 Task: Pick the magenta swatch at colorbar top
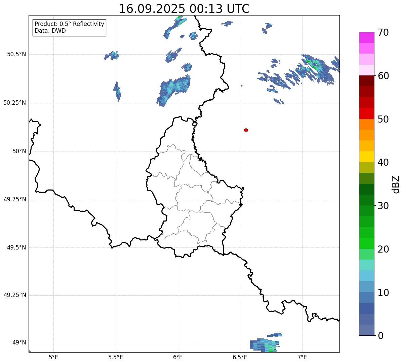[x=367, y=37]
